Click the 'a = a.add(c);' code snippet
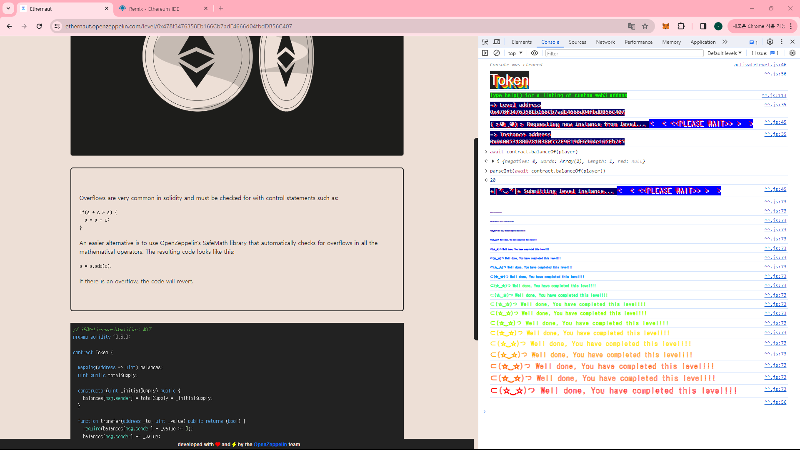This screenshot has height=450, width=800. pyautogui.click(x=96, y=266)
